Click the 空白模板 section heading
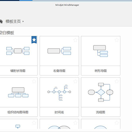132x132 pixels. pyautogui.click(x=7, y=33)
